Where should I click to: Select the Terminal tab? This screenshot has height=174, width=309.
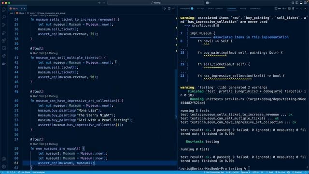(232, 9)
